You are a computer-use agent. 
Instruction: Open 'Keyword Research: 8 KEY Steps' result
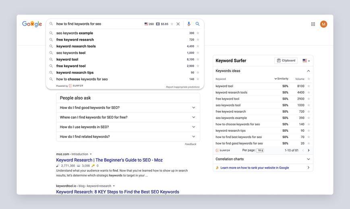tap(118, 192)
